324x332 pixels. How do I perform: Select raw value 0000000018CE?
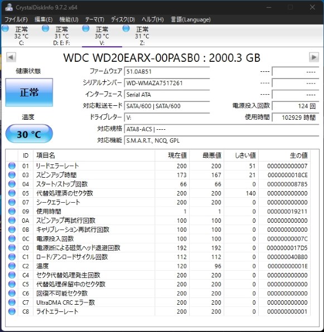pyautogui.click(x=287, y=175)
